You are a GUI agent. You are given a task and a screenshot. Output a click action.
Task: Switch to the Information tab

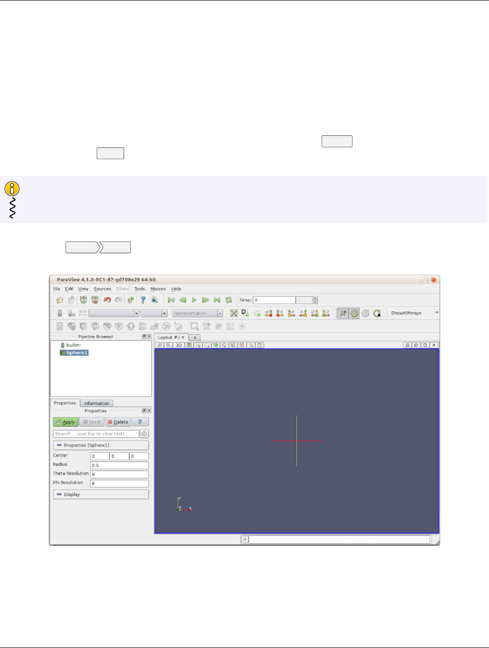coord(97,403)
